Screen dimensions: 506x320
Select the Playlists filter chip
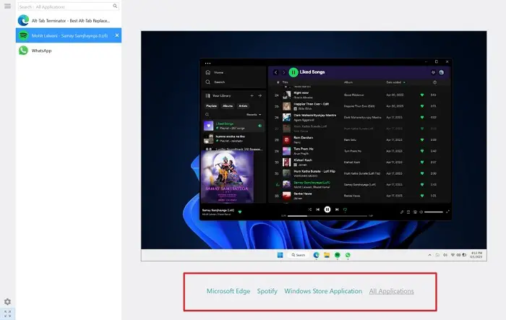tap(211, 105)
